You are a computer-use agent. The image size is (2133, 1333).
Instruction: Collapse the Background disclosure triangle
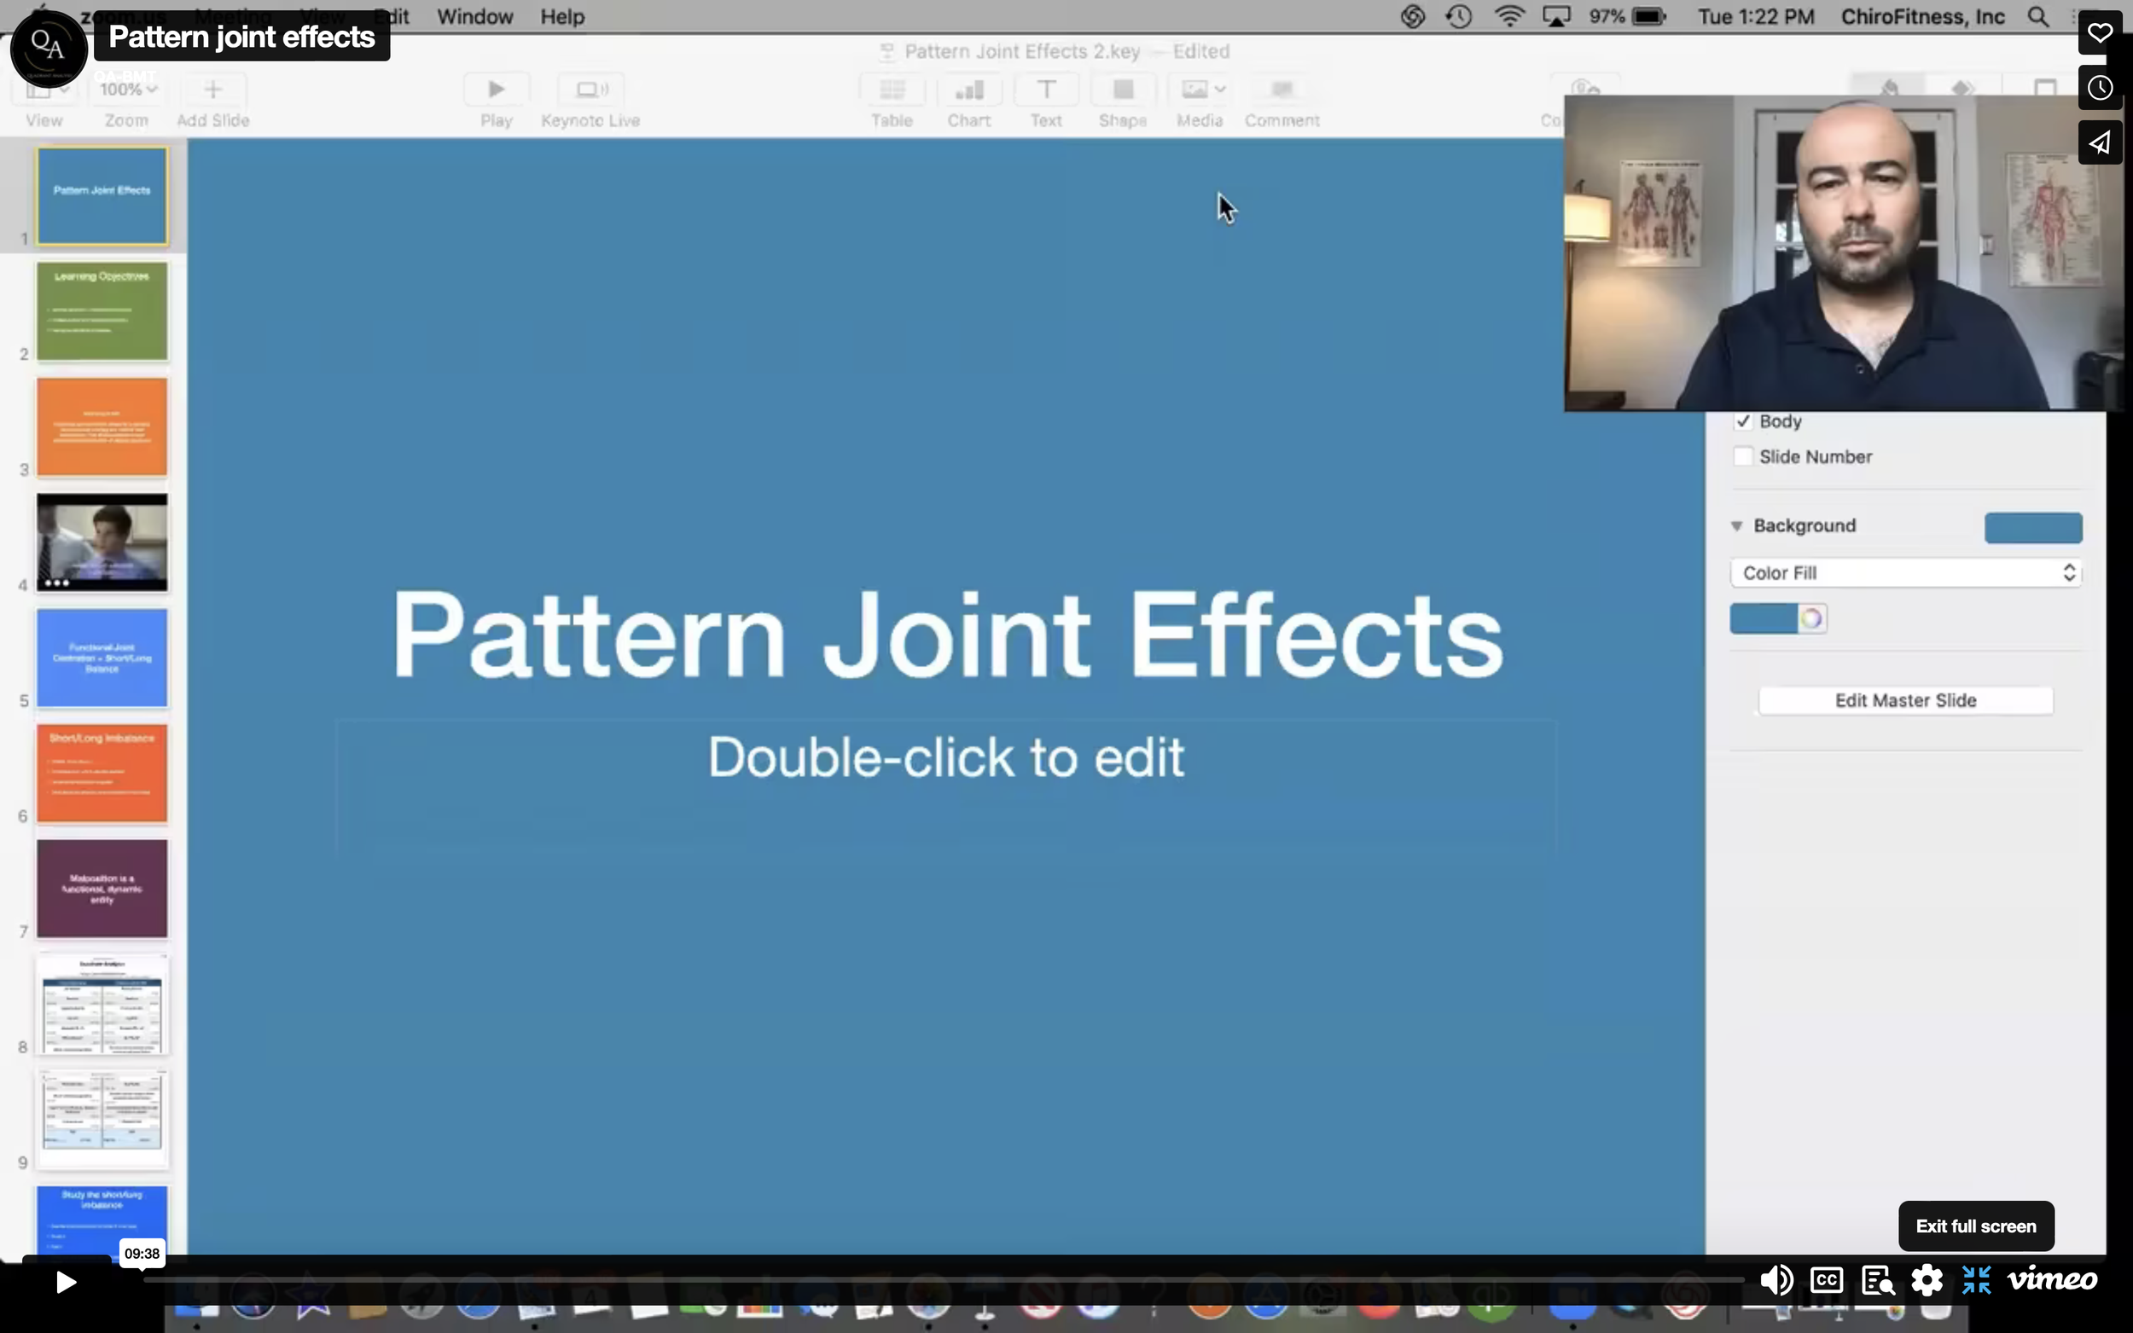[x=1736, y=526]
